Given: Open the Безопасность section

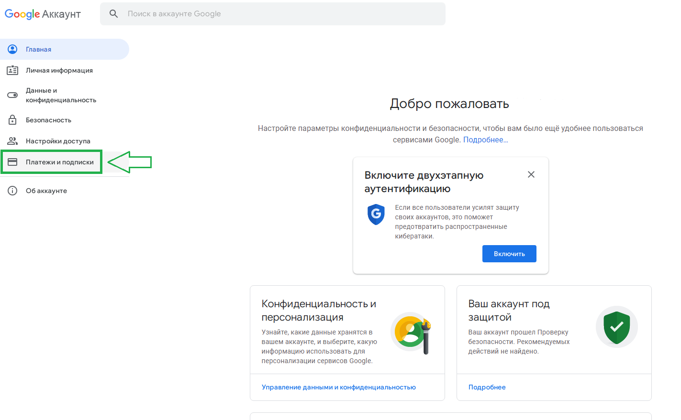Looking at the screenshot, I should coord(65,120).
